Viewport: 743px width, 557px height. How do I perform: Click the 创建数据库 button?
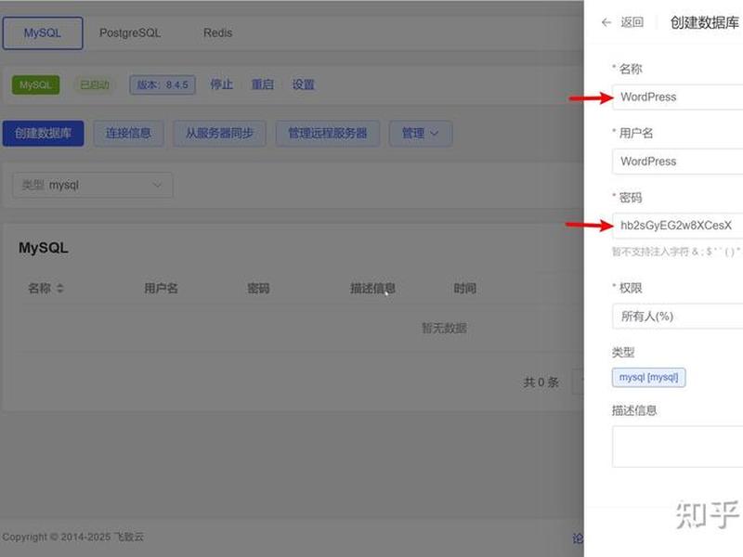click(43, 134)
